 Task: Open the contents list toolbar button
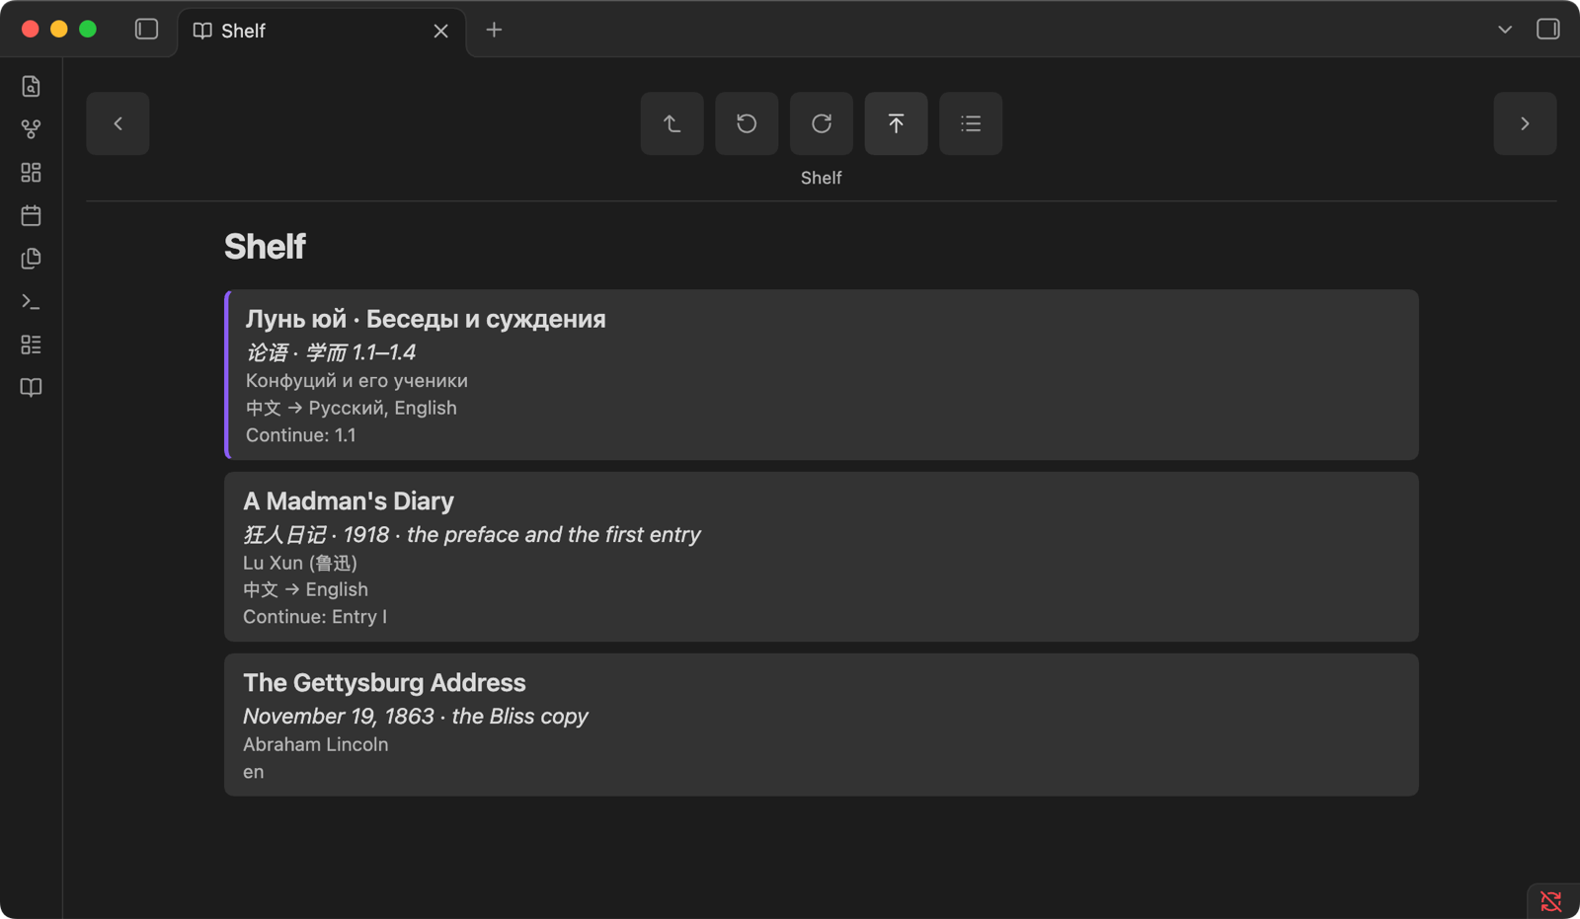click(971, 123)
